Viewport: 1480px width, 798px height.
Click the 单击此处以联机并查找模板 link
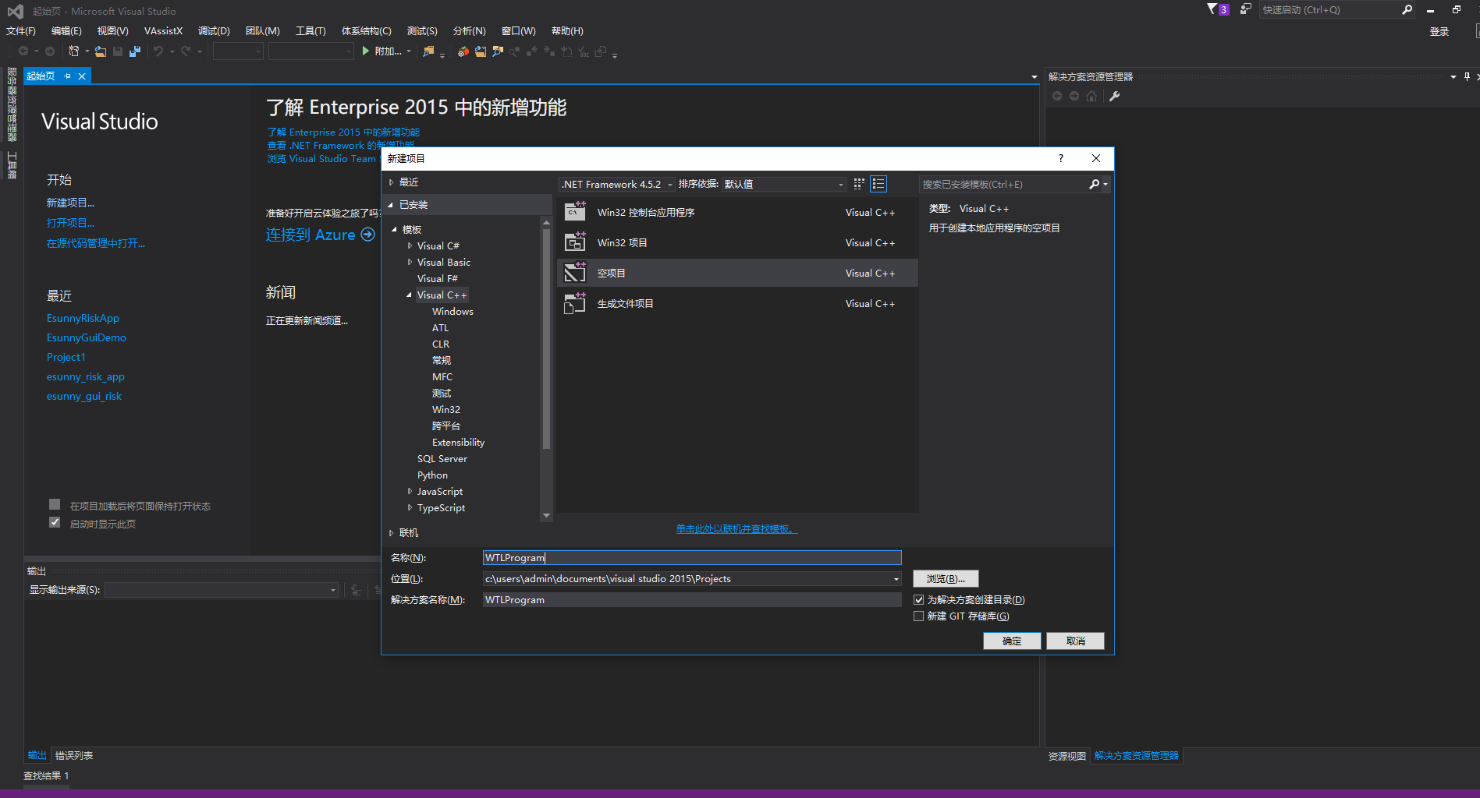(x=737, y=529)
